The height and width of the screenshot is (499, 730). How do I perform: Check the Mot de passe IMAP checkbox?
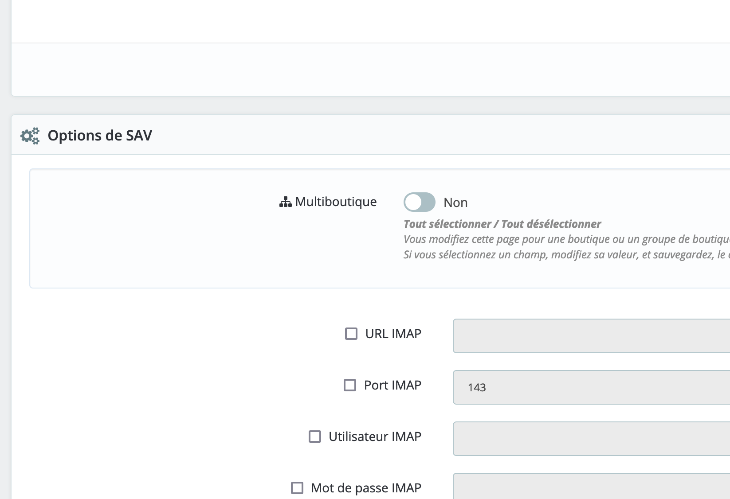(298, 487)
